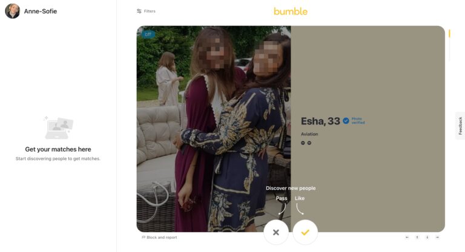Click the matches placeholder illustration
This screenshot has height=252, width=465.
(58, 128)
